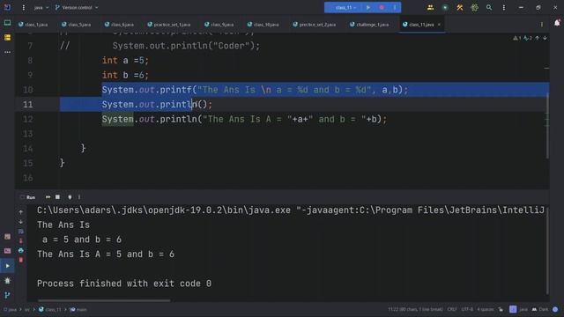
Task: Switch to the class_1.java tab
Action: click(x=33, y=25)
